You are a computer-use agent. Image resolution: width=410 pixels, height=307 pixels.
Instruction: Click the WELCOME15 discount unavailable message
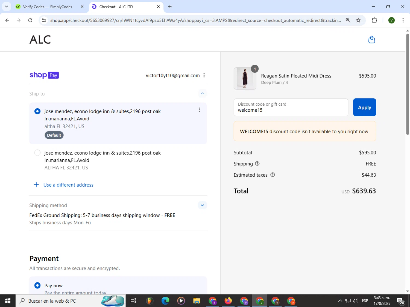coord(305,131)
